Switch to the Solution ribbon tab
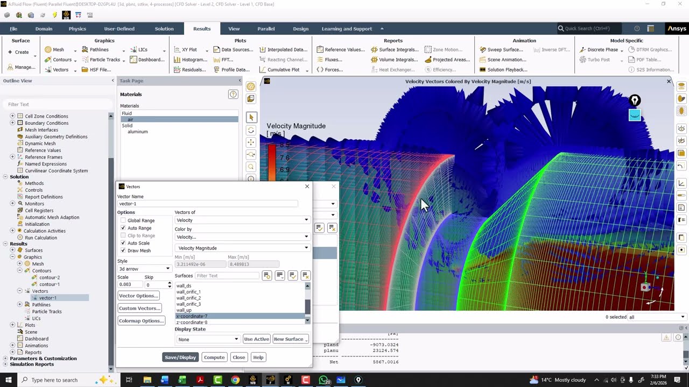The width and height of the screenshot is (689, 387). (164, 28)
